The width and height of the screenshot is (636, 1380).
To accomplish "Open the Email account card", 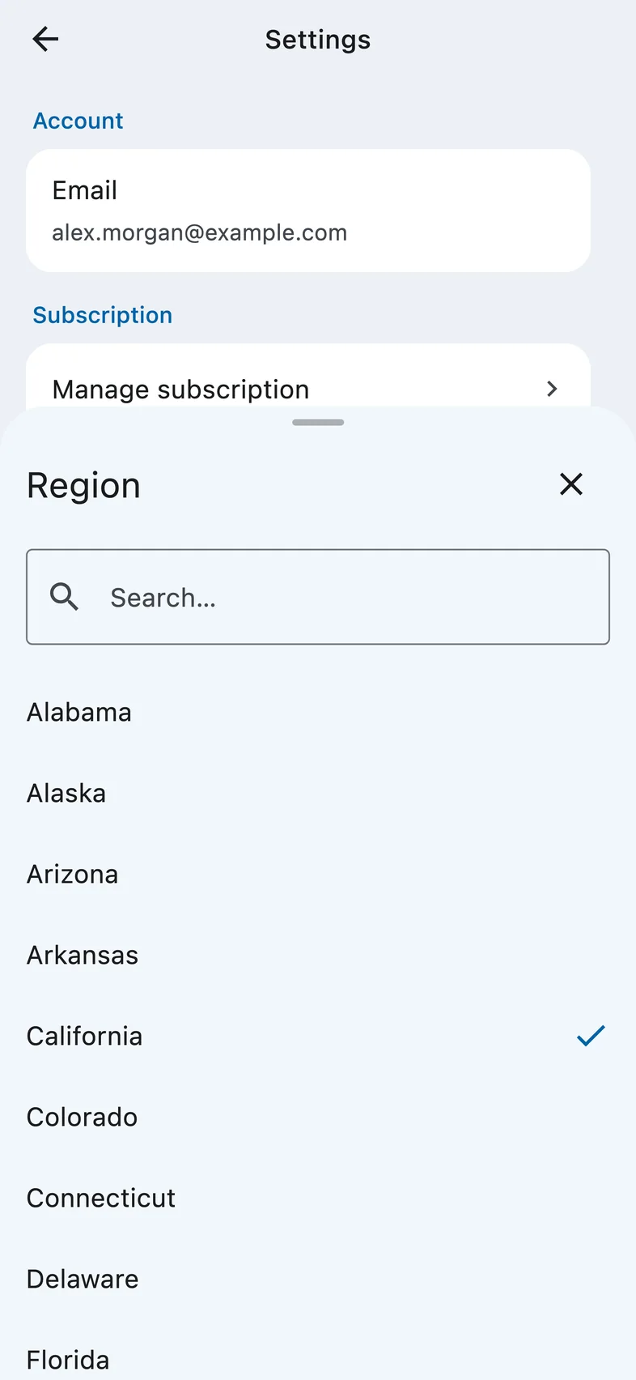I will point(308,211).
